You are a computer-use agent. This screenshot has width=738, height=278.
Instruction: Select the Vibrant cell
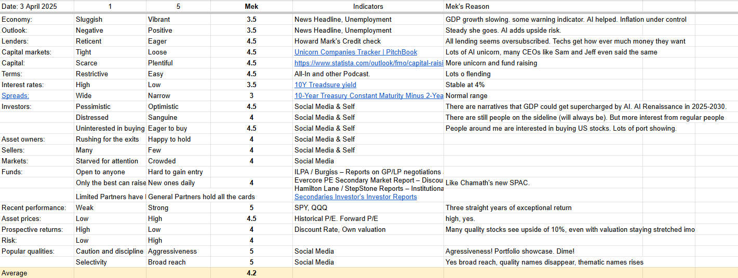(178, 19)
